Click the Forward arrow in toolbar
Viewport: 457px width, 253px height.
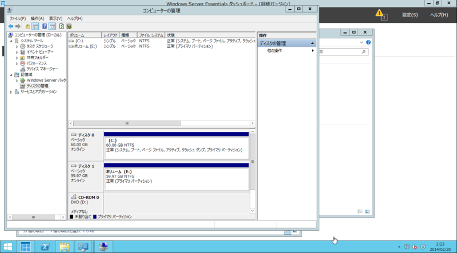[x=18, y=26]
